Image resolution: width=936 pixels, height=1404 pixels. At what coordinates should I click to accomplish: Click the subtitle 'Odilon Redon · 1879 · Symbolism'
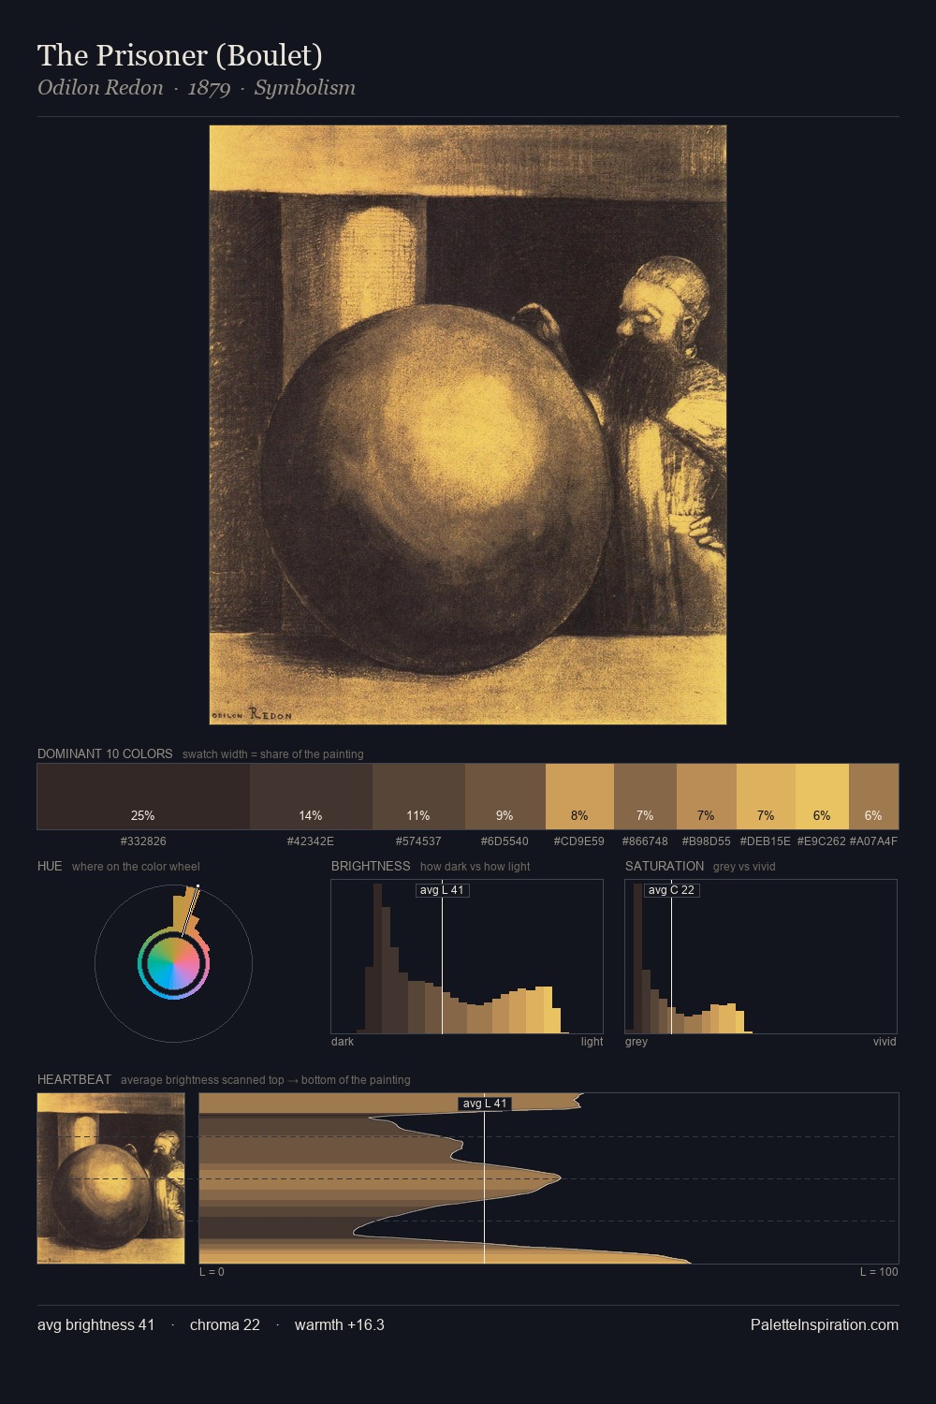197,88
